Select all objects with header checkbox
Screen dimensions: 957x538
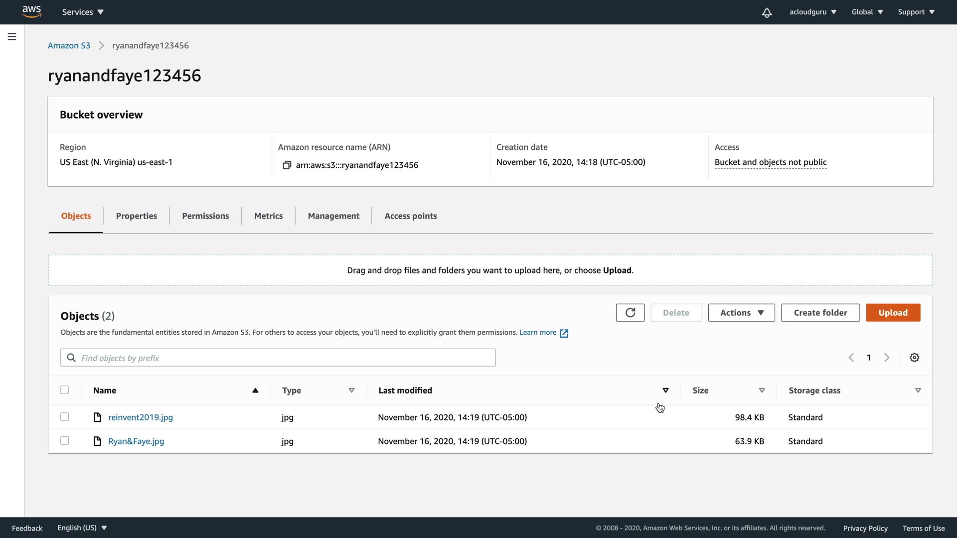click(x=65, y=390)
